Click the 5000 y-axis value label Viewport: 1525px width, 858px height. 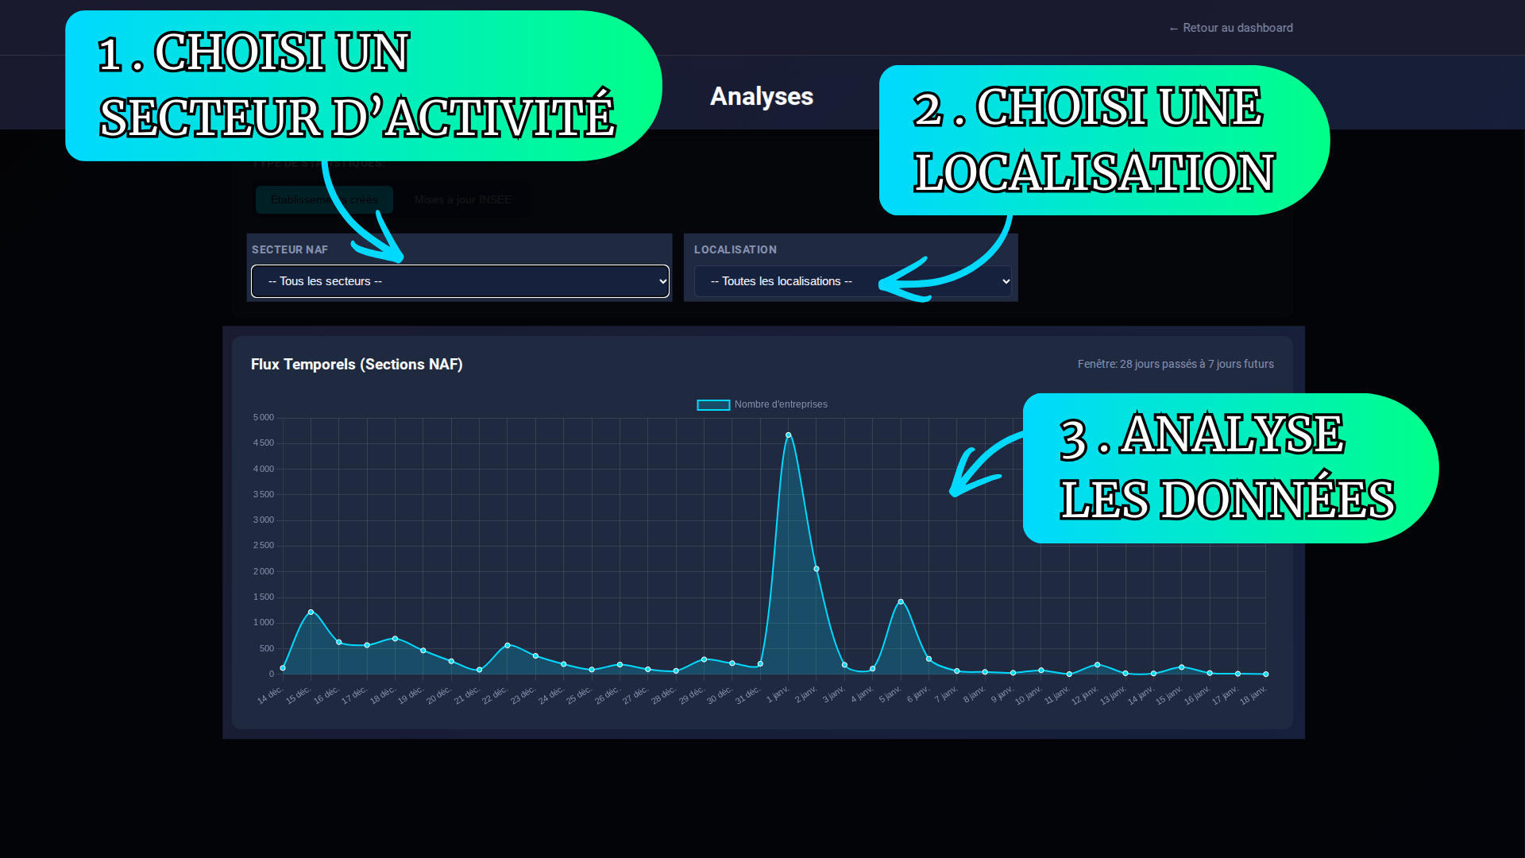pyautogui.click(x=263, y=417)
